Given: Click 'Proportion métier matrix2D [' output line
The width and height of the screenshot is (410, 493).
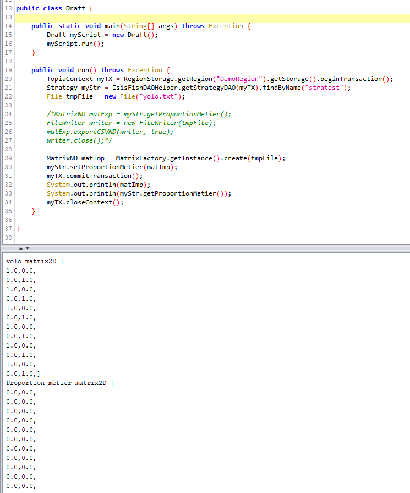Looking at the screenshot, I should [x=59, y=383].
